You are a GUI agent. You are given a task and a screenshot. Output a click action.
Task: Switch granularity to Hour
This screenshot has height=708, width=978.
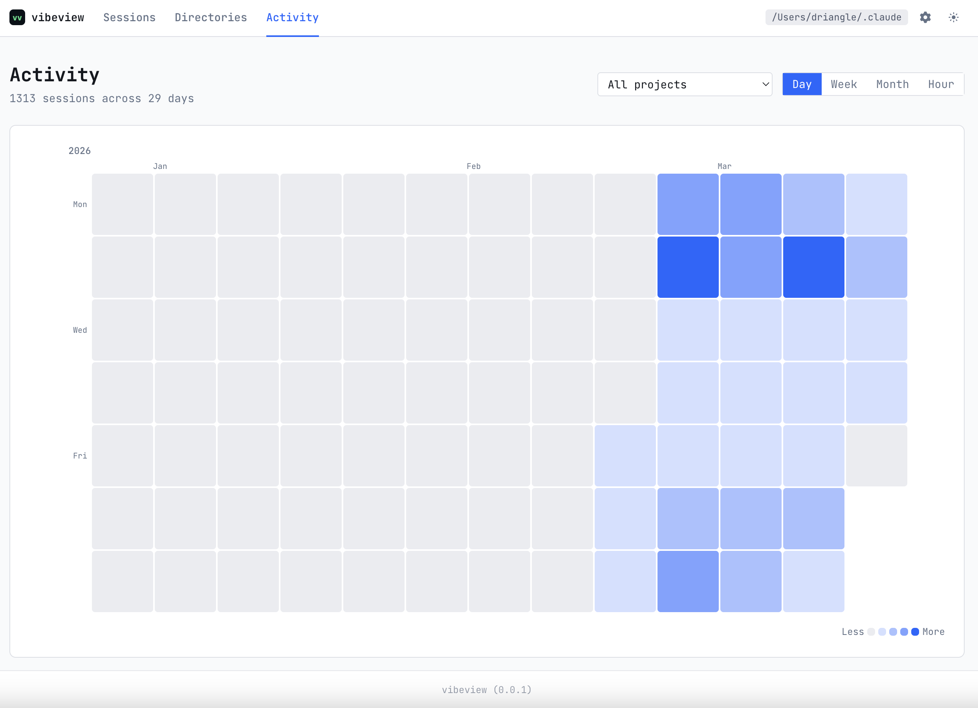click(941, 84)
